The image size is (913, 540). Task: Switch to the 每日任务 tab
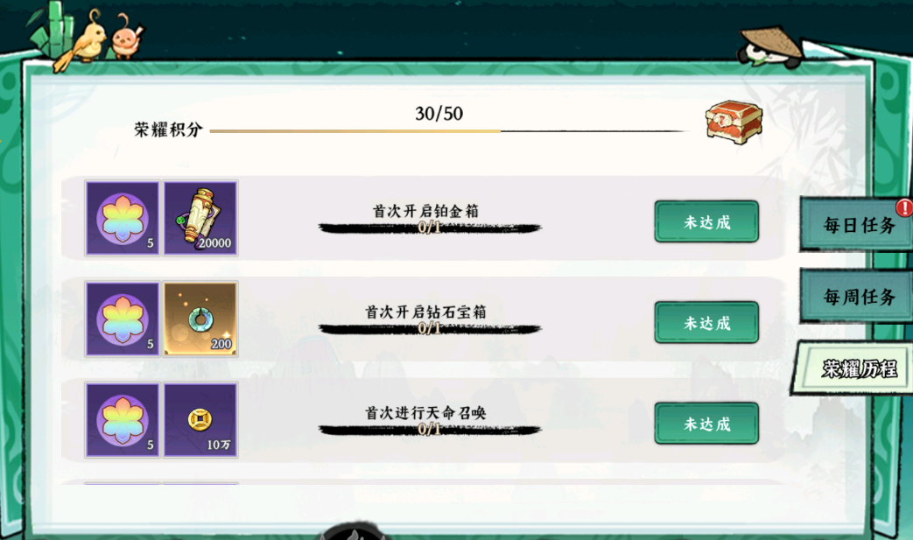click(x=857, y=225)
